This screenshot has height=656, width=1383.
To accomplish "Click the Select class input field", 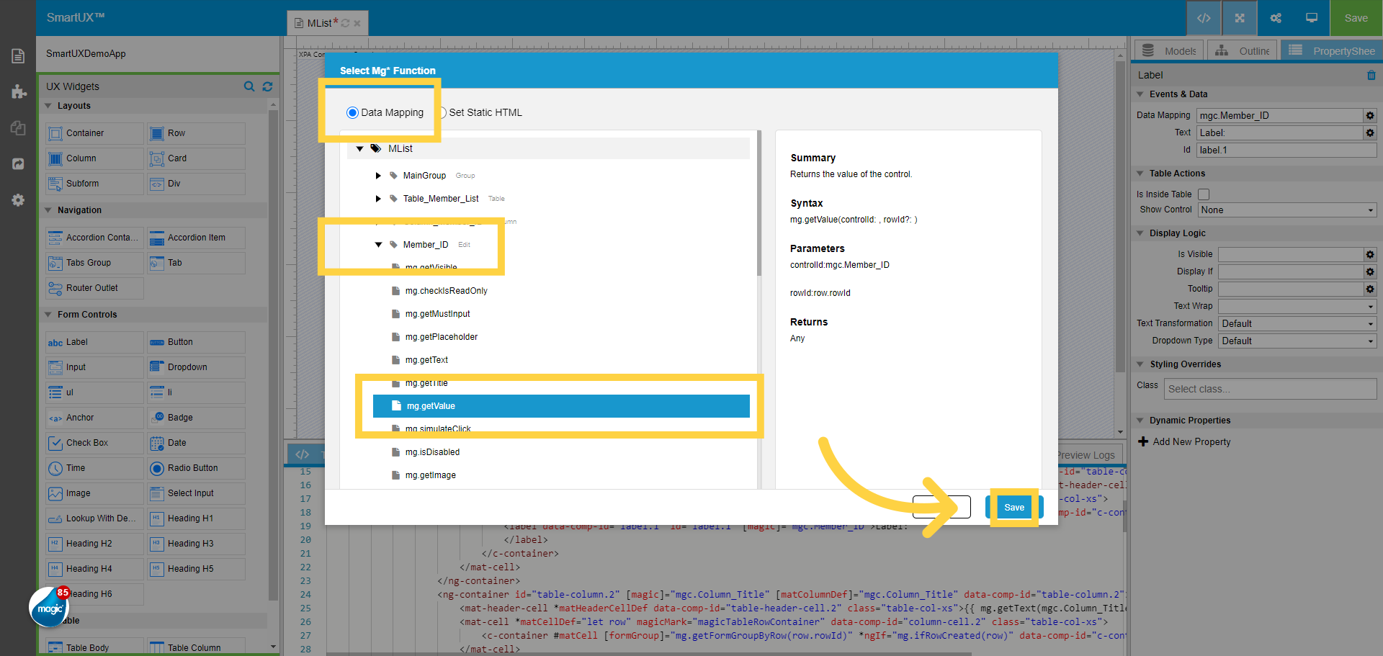I will [1269, 389].
